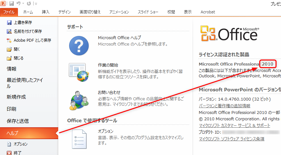Click the プロダクト ID label
Viewport: 281px width, 155px height.
pos(210,132)
